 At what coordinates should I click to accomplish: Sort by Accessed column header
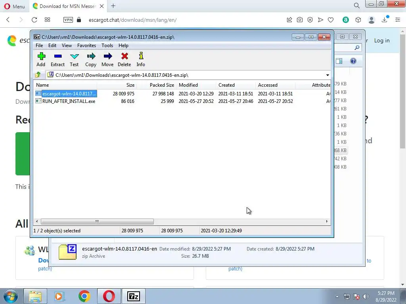pos(275,85)
